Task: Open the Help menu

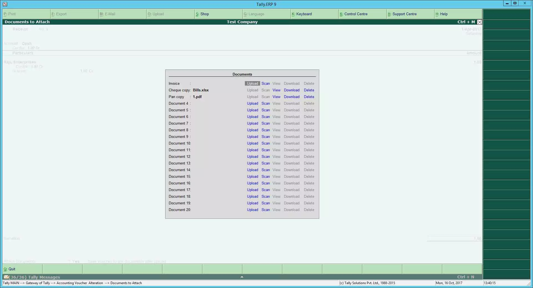Action: (x=458, y=14)
